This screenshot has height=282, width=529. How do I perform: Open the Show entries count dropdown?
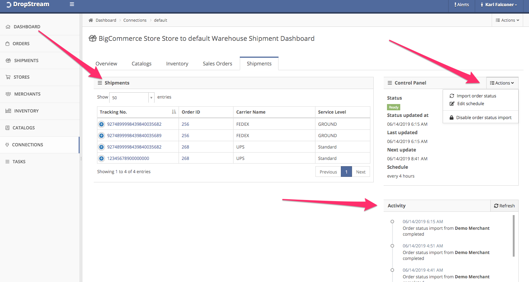[x=132, y=97]
